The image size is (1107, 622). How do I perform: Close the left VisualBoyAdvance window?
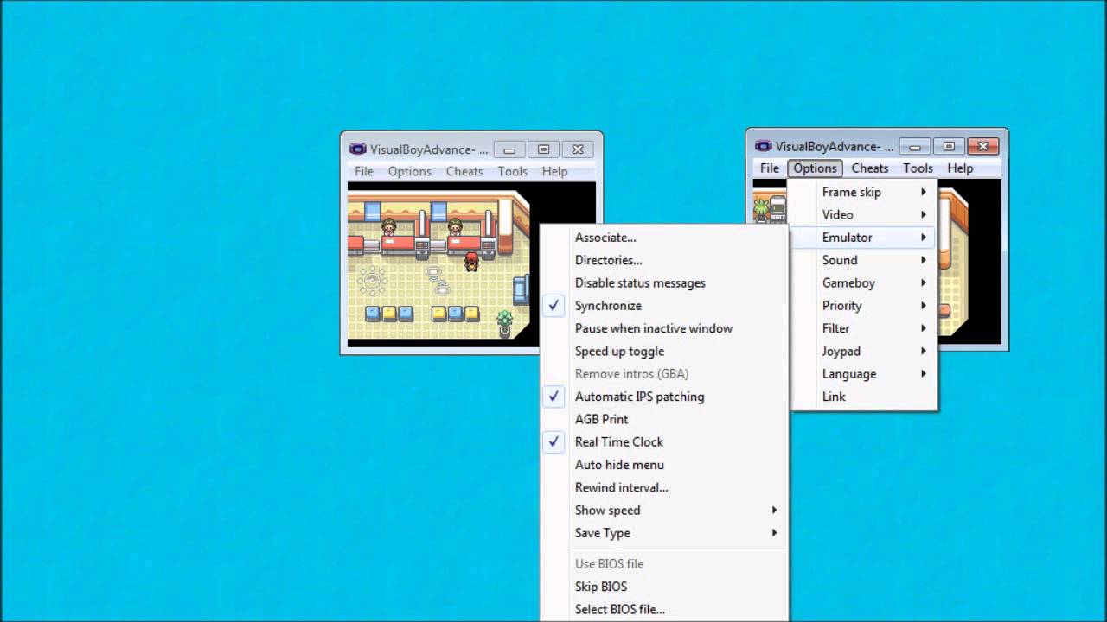pos(578,149)
